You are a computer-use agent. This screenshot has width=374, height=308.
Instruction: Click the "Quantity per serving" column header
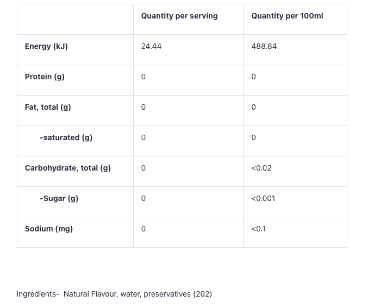point(179,16)
